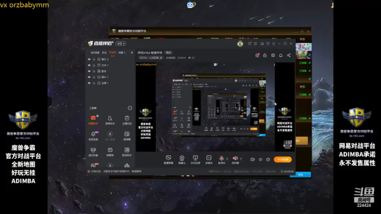Open 弹幕秀 tool in the toolbox

(110, 152)
